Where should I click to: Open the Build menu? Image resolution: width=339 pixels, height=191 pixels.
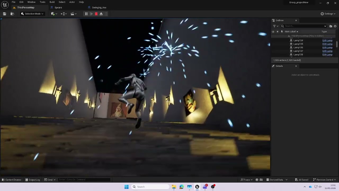pos(52,2)
